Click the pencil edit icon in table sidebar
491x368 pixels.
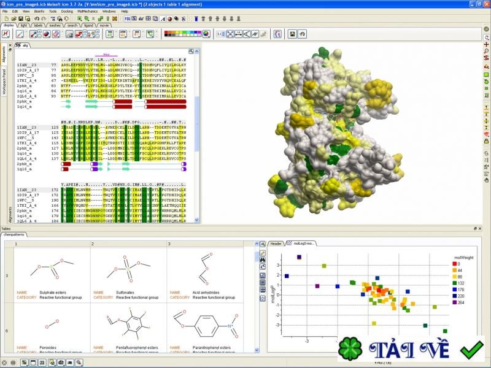pos(263,253)
